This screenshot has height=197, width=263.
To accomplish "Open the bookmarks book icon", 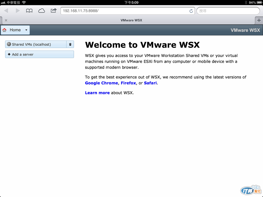I will point(29,11).
